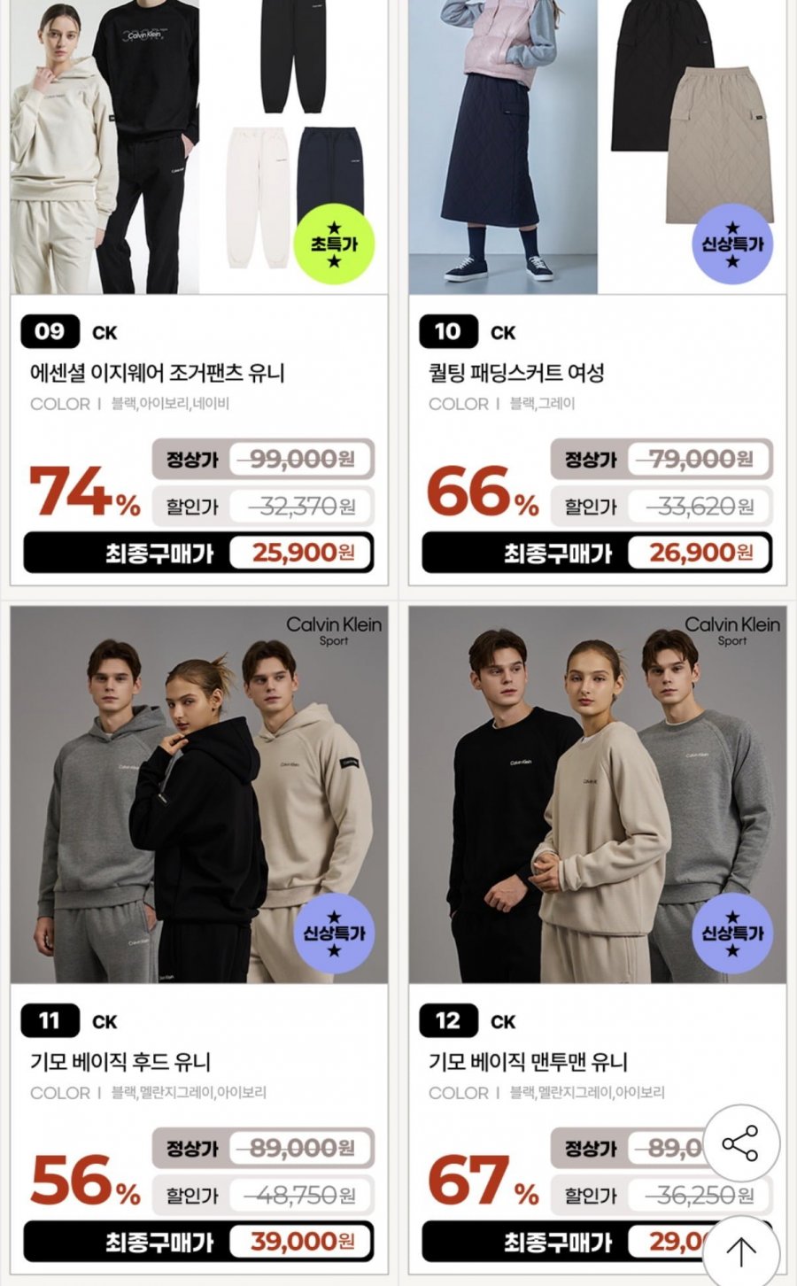797x1286 pixels.
Task: Open 기모 베이직 맨투맨 유니 product
Action: tap(528, 1062)
